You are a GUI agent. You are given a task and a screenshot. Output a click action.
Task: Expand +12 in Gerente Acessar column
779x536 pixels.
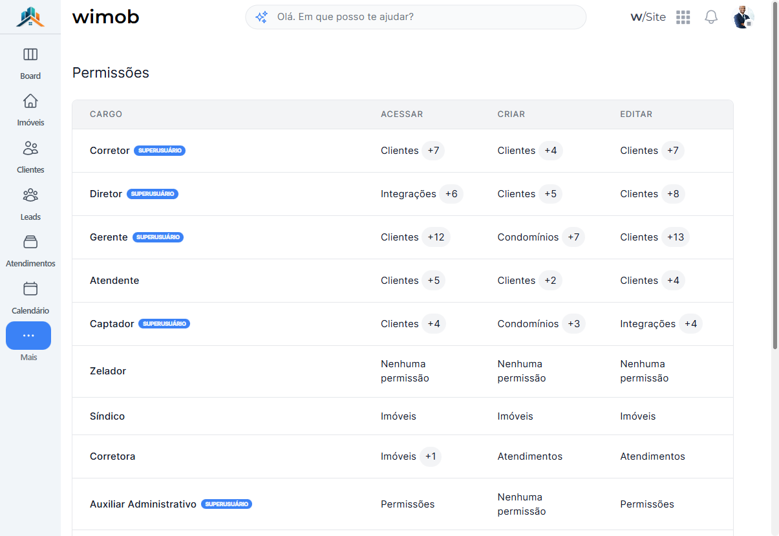[x=436, y=237]
